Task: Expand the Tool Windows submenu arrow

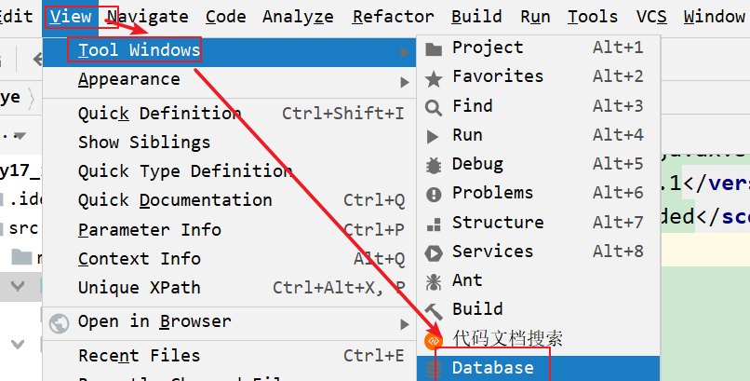Action: pyautogui.click(x=404, y=51)
